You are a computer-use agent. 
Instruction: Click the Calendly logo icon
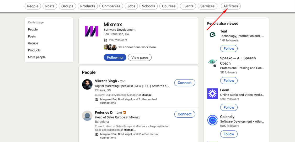[212, 120]
